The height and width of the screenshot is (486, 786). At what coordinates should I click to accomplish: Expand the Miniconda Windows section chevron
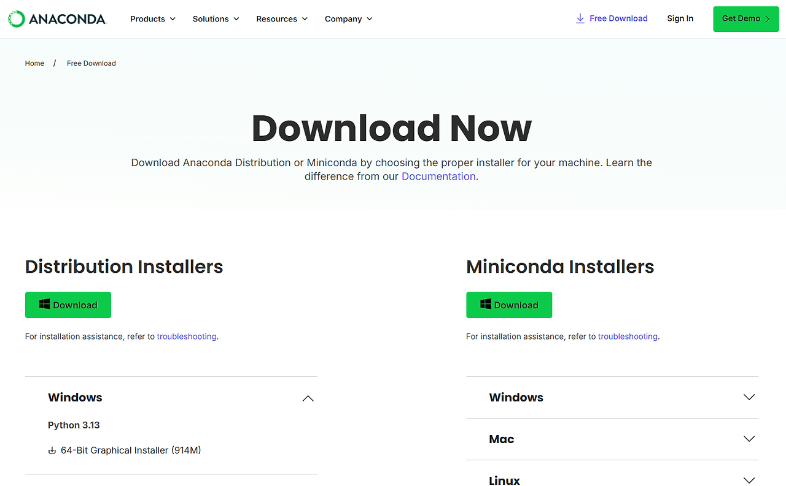click(x=749, y=397)
